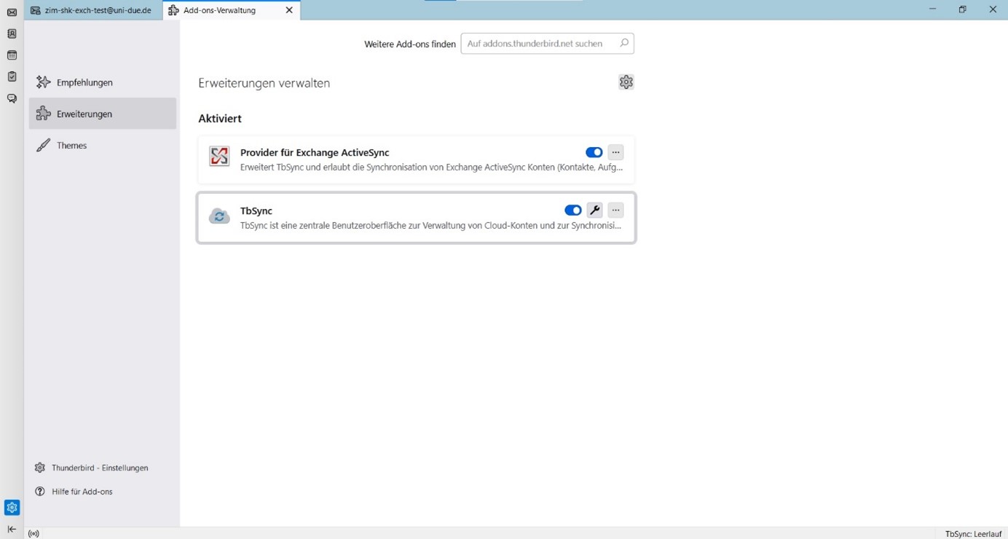
Task: Open the extensions tools gear menu
Action: (x=626, y=82)
